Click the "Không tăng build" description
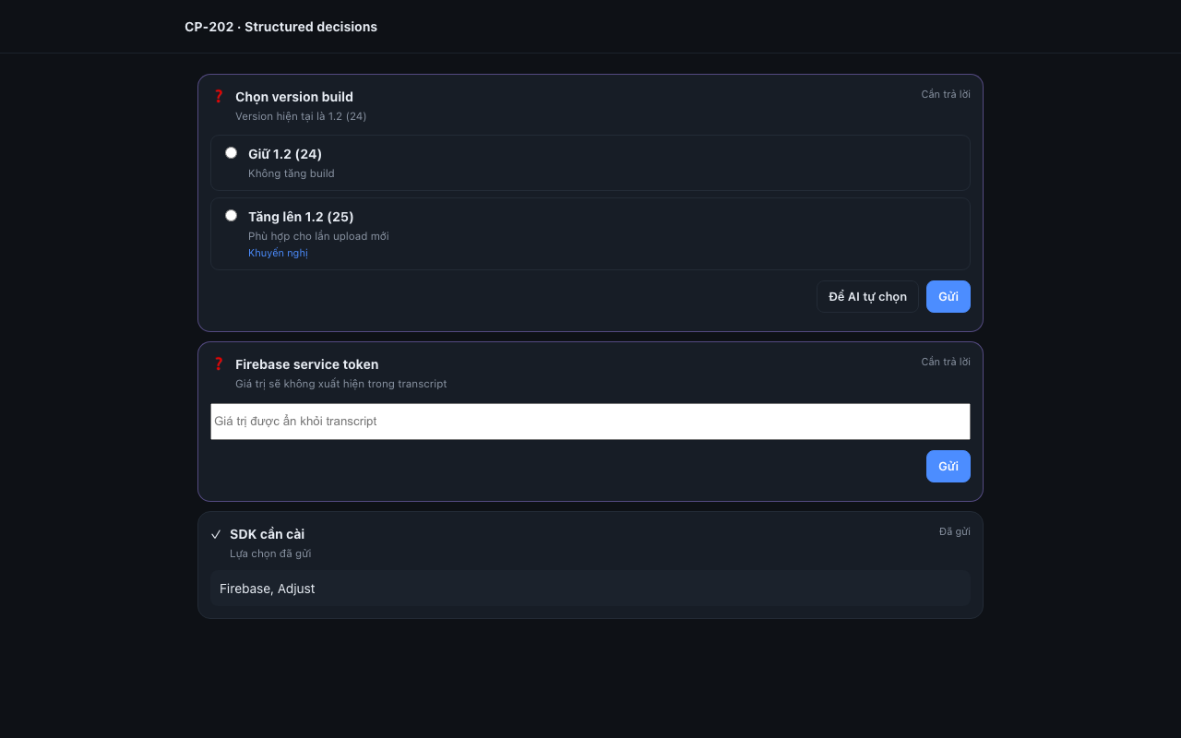This screenshot has width=1181, height=738. click(x=292, y=173)
